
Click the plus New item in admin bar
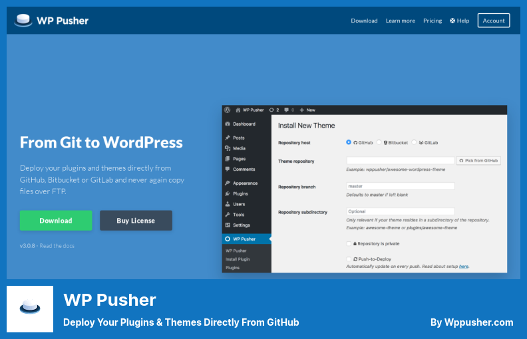(307, 110)
